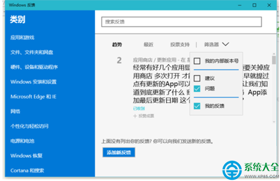Open the 文件、文件夹和网盘 category
The image size is (280, 181).
(x=32, y=52)
